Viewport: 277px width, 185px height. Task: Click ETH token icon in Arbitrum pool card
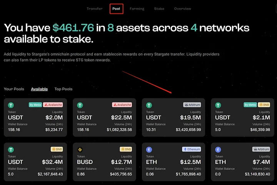click(x=218, y=149)
